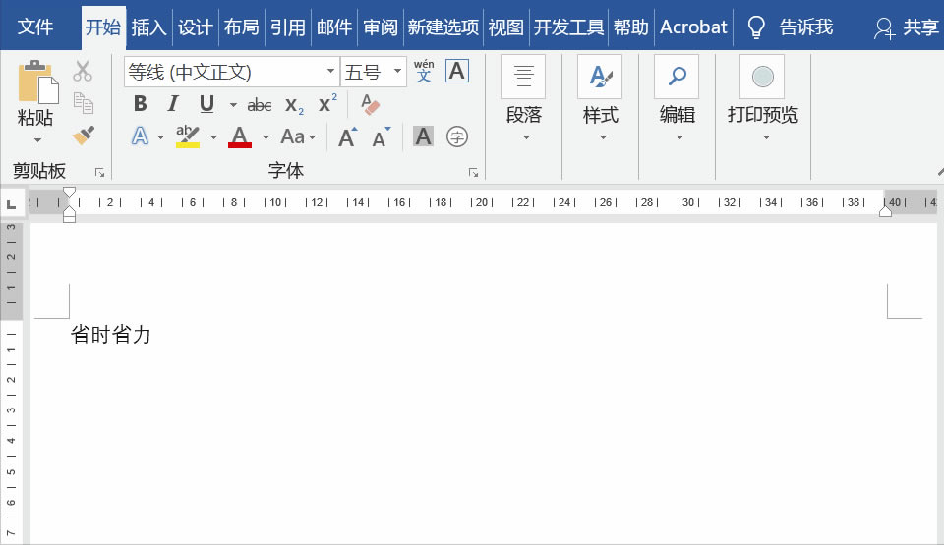The width and height of the screenshot is (944, 545).
Task: Click the right indent marker on ruler
Action: click(x=885, y=211)
